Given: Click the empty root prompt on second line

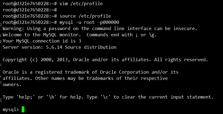Looking at the screenshot, I should [30, 10].
